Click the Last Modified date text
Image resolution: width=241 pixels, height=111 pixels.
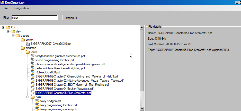(x=169, y=44)
